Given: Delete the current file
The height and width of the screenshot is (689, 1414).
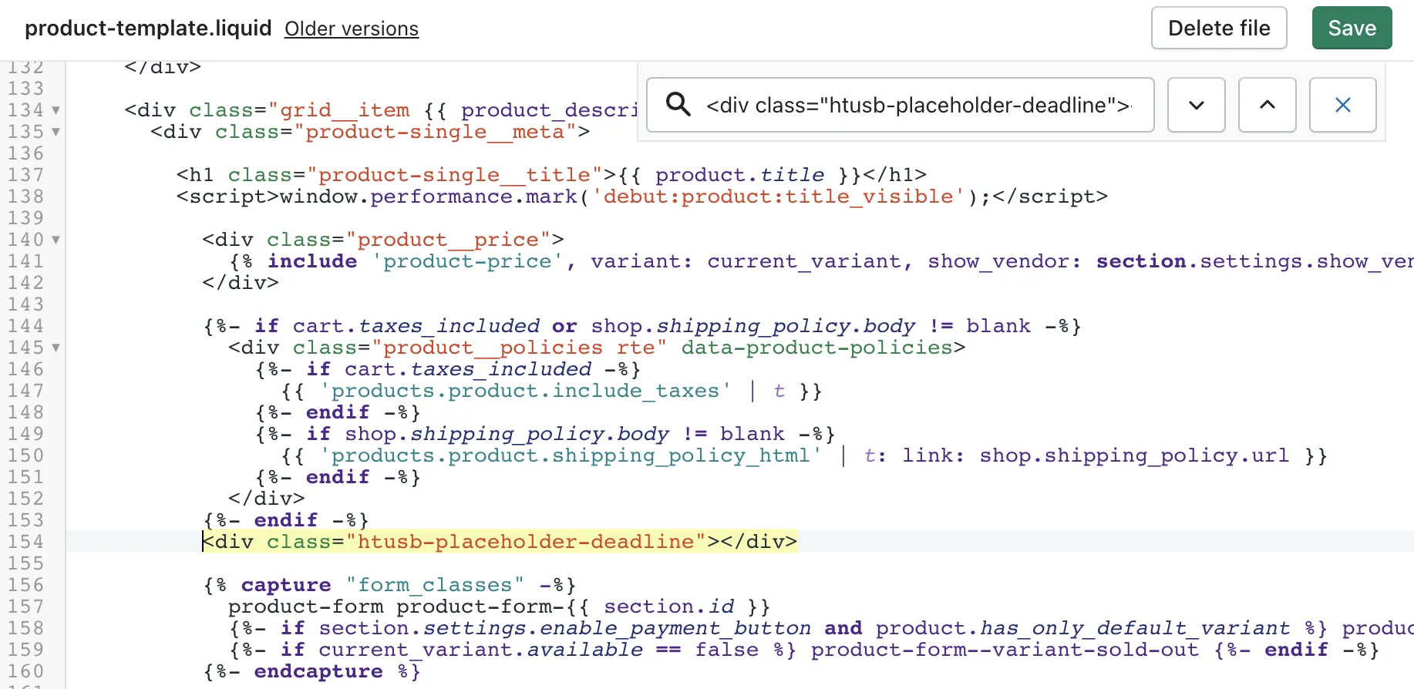Looking at the screenshot, I should 1219,29.
